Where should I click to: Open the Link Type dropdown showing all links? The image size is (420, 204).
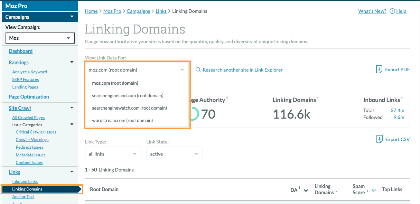(x=113, y=154)
